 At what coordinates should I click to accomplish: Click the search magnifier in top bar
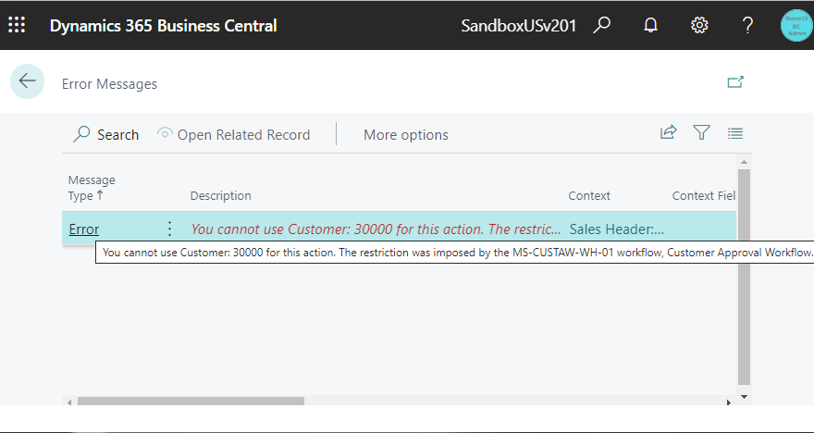pos(601,25)
